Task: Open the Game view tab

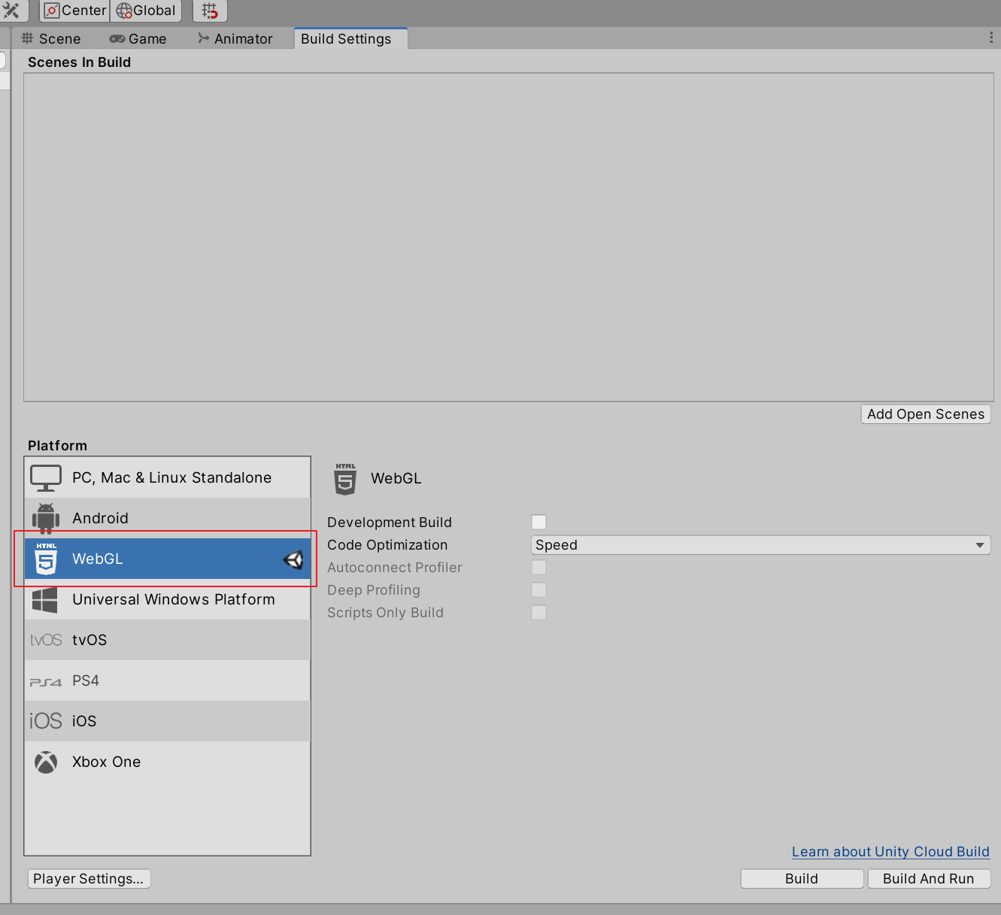Action: 138,38
